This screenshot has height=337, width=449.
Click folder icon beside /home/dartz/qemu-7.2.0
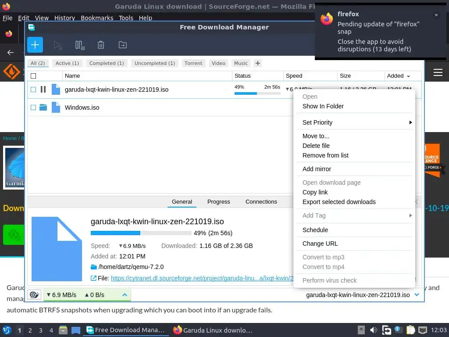(x=94, y=267)
